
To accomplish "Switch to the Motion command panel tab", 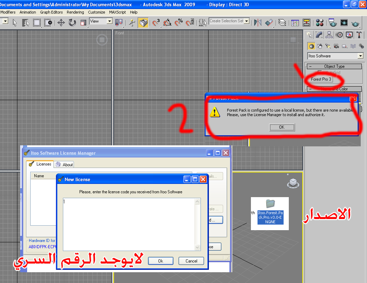I will [x=339, y=35].
